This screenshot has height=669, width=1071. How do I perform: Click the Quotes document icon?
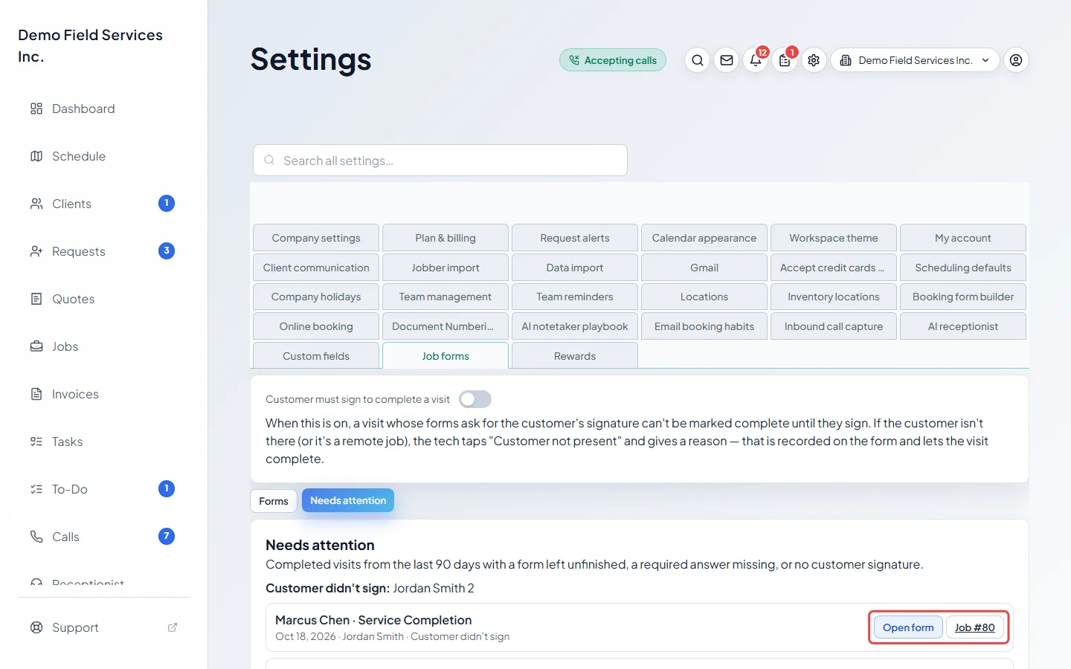(x=36, y=299)
